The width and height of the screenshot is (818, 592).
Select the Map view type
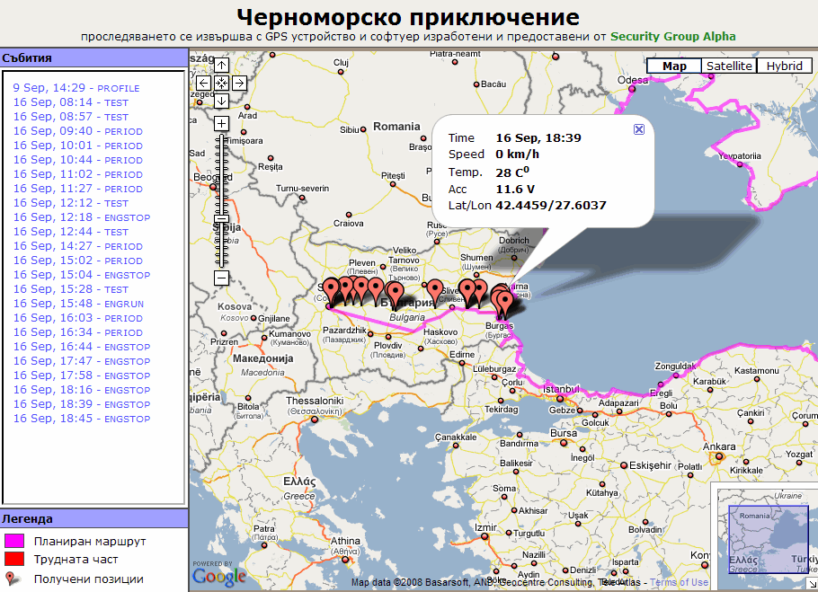(x=674, y=66)
